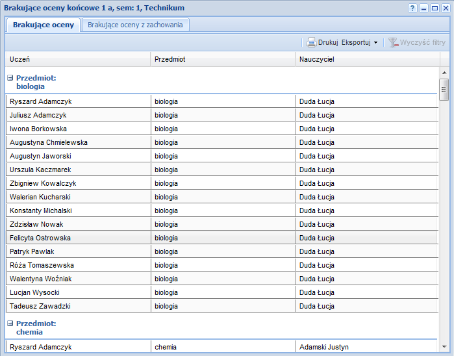Click the scrollbar down arrow
Image resolution: width=454 pixels, height=356 pixels.
click(x=444, y=347)
